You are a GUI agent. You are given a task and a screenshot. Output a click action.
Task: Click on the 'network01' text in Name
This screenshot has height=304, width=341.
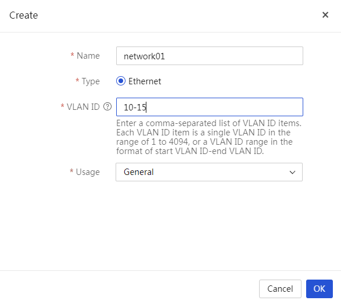coord(144,56)
